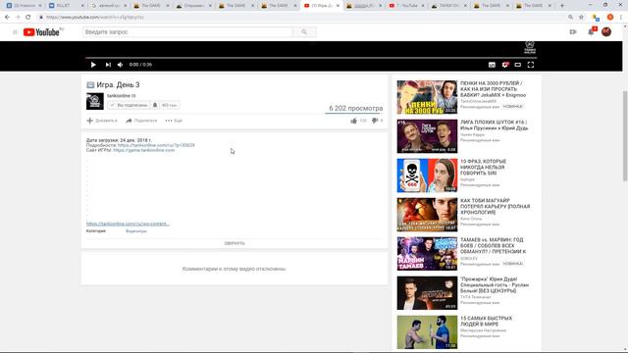This screenshot has height=353, width=628.
Task: Click the page vertical scrollbar
Action: click(x=625, y=136)
